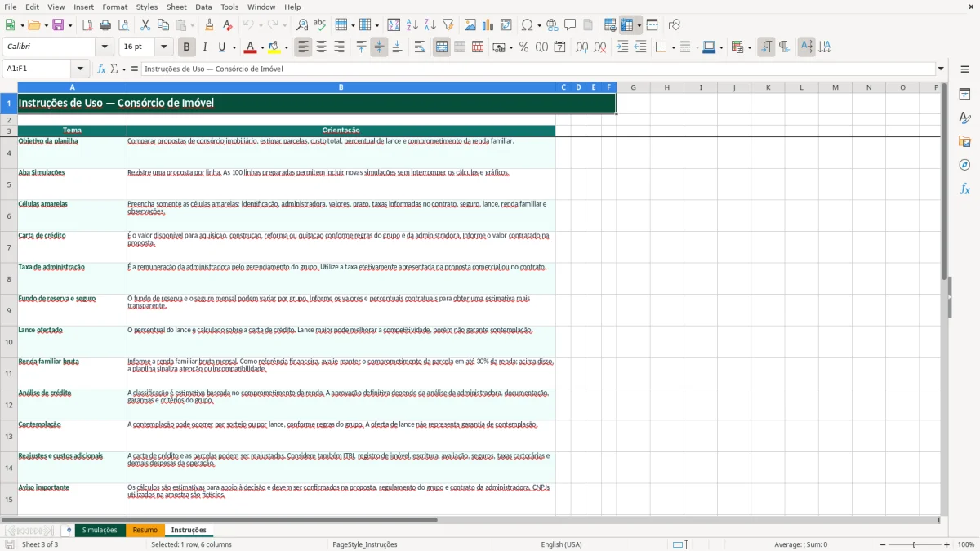This screenshot has width=980, height=551.
Task: Open sidebar Functions panel
Action: [964, 189]
